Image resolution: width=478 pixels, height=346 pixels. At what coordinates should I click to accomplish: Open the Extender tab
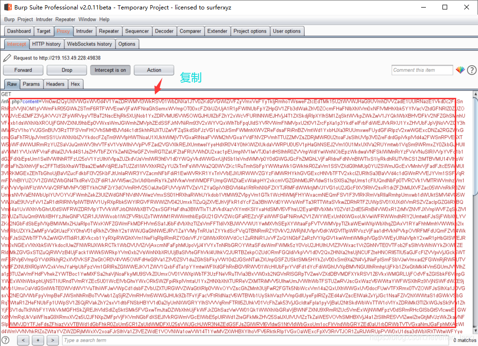(x=217, y=31)
